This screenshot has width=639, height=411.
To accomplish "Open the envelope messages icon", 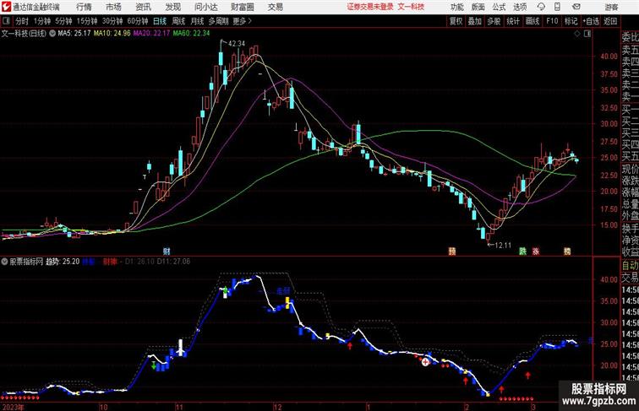I will click(576, 7).
